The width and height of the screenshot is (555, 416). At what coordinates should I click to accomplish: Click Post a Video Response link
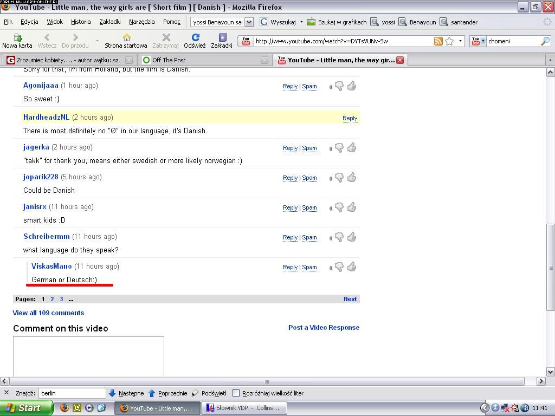324,328
